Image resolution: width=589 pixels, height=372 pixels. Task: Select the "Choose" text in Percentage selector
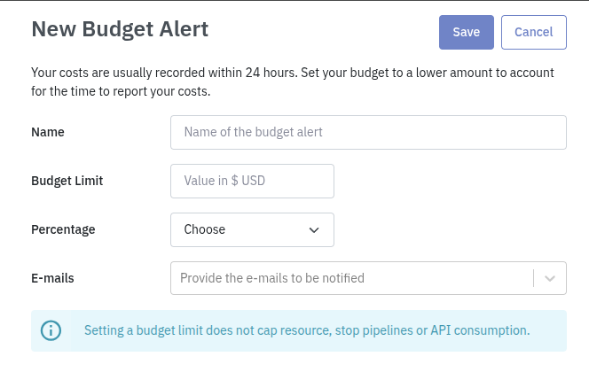click(204, 229)
